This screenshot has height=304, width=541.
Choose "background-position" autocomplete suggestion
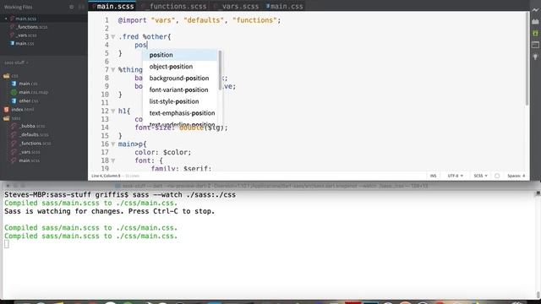point(180,79)
